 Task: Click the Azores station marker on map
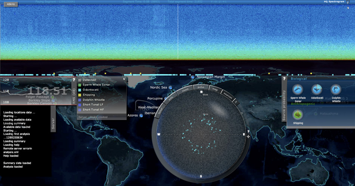coord(141,116)
